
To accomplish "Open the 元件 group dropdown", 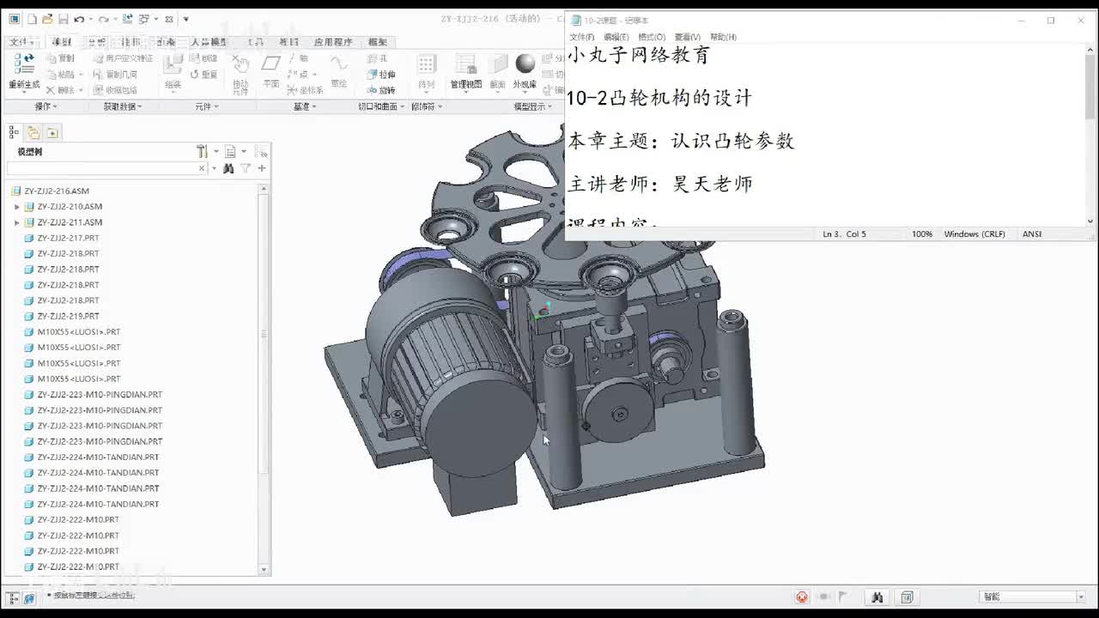I will [207, 106].
